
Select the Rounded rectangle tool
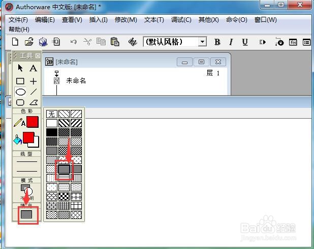pyautogui.click(x=20, y=102)
